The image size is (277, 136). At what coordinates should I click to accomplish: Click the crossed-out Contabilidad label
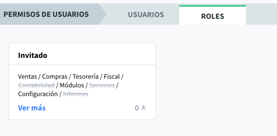(36, 85)
